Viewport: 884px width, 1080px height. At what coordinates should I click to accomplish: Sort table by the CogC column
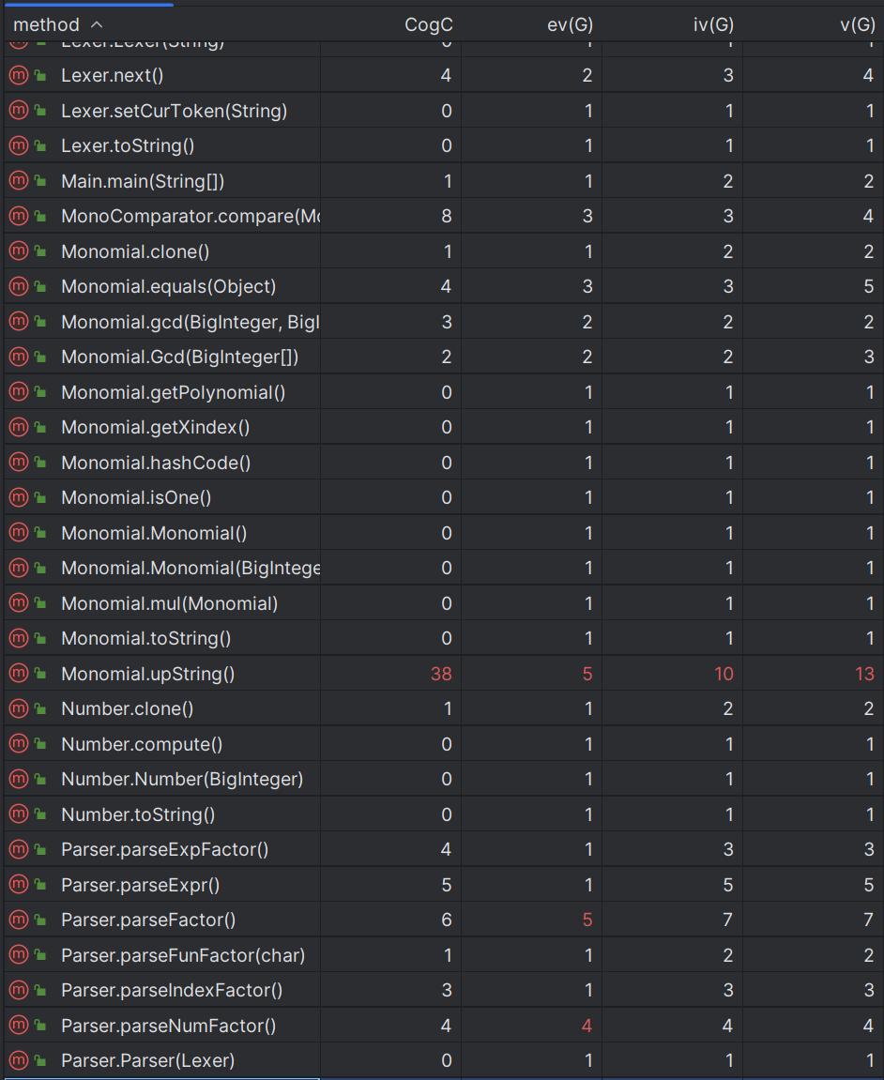click(429, 24)
